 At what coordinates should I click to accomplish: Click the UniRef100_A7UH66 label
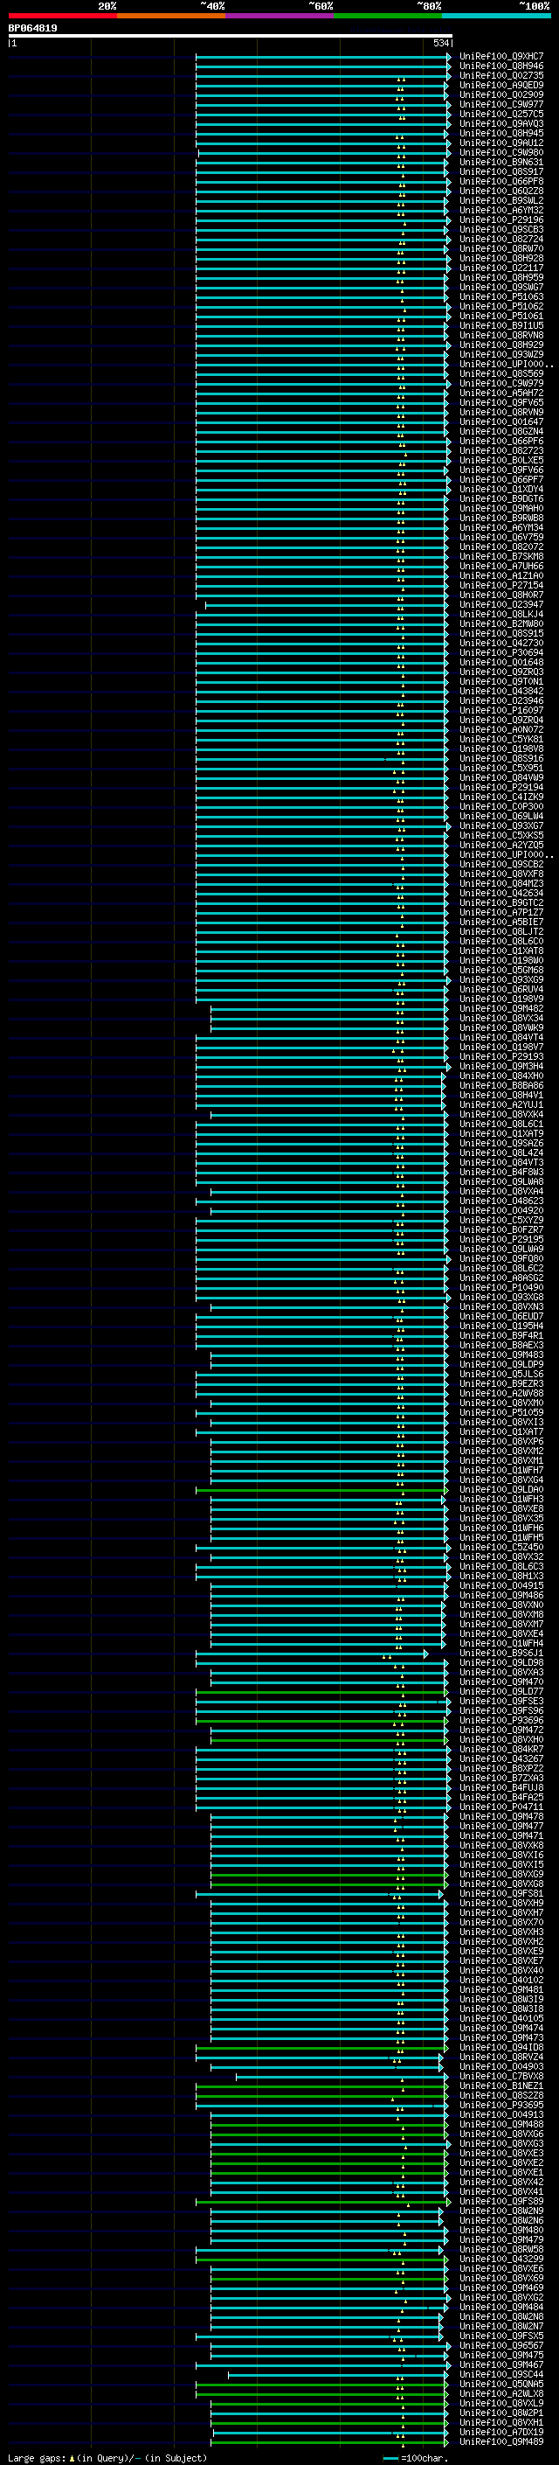pyautogui.click(x=501, y=567)
